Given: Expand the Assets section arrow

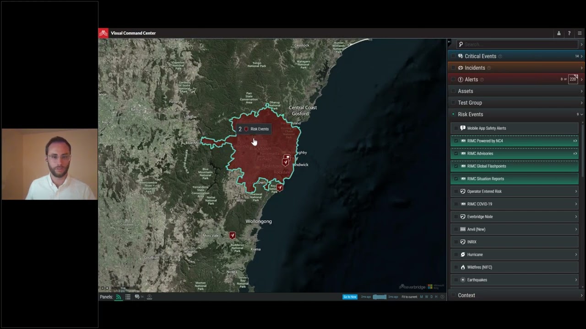Looking at the screenshot, I should pyautogui.click(x=582, y=91).
